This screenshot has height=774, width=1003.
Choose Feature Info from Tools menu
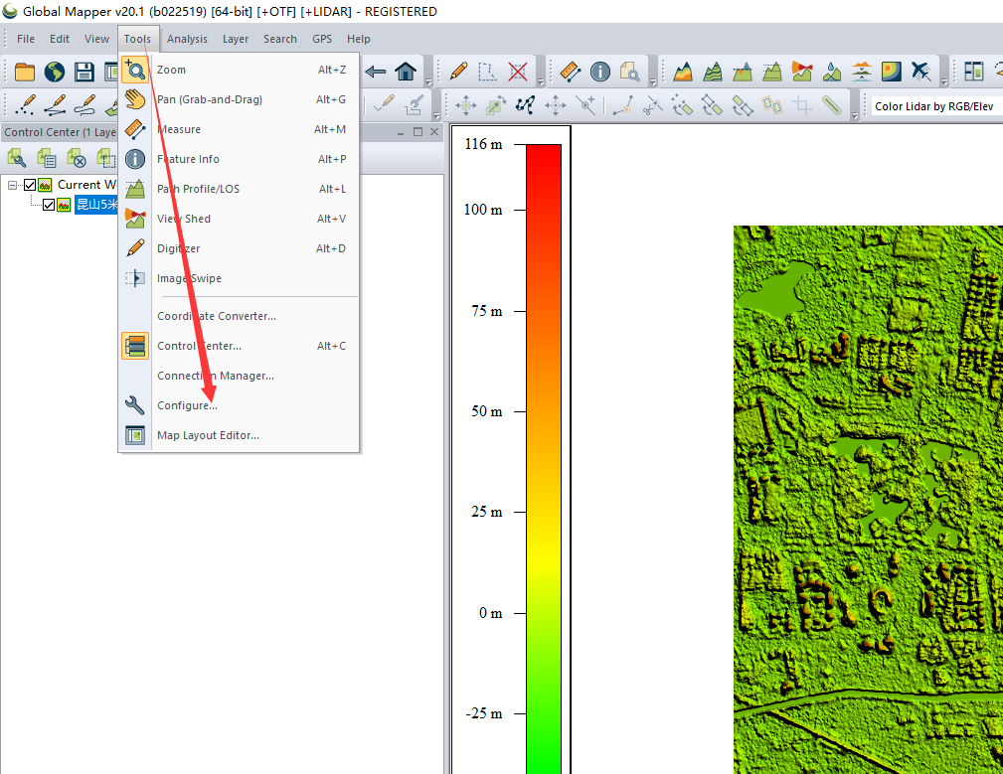pyautogui.click(x=239, y=159)
